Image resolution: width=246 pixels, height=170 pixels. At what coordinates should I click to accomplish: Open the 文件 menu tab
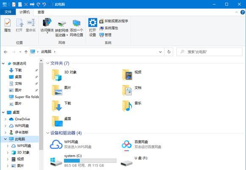pyautogui.click(x=8, y=12)
